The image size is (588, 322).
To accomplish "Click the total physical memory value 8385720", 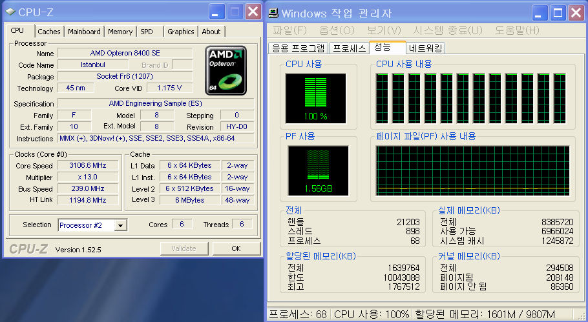I will click(557, 222).
